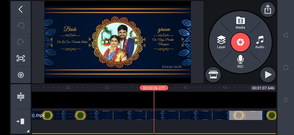Tap the total duration 00:01:07.646 label
Viewport: 294px width, 135px height.
[263, 88]
